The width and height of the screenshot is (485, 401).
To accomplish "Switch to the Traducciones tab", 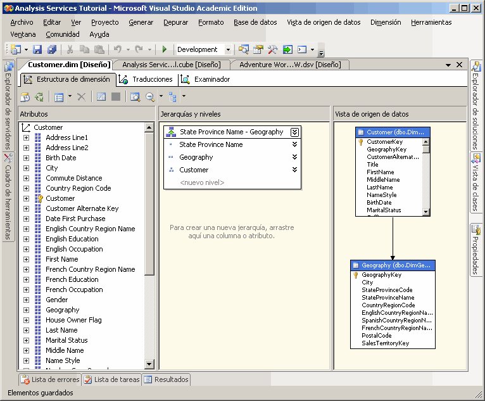I will point(146,80).
